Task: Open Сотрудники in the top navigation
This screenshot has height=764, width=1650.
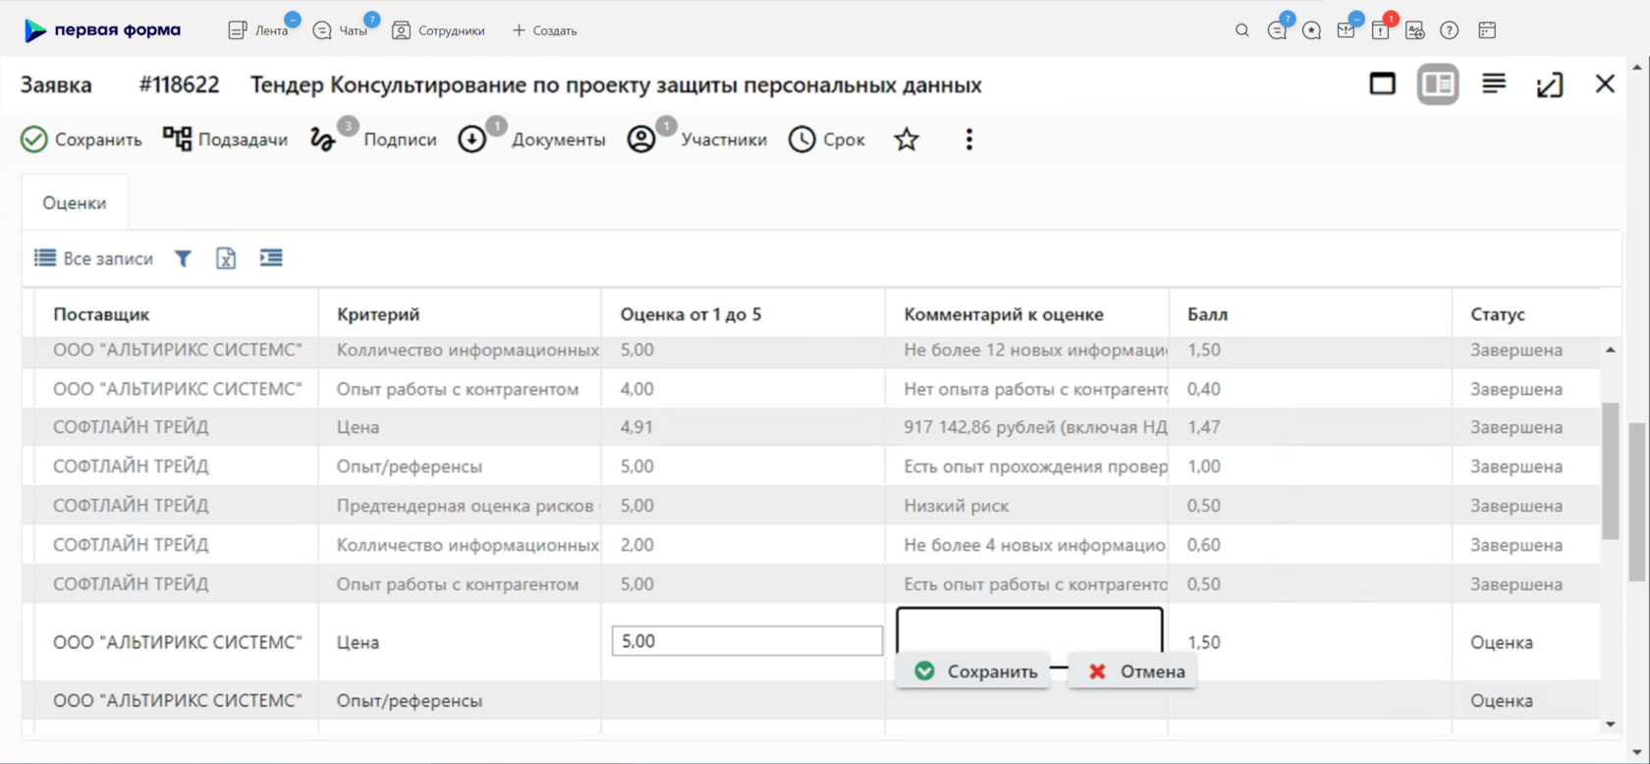Action: (x=438, y=30)
